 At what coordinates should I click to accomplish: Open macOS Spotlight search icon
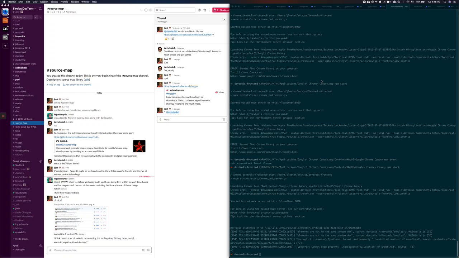point(445,2)
